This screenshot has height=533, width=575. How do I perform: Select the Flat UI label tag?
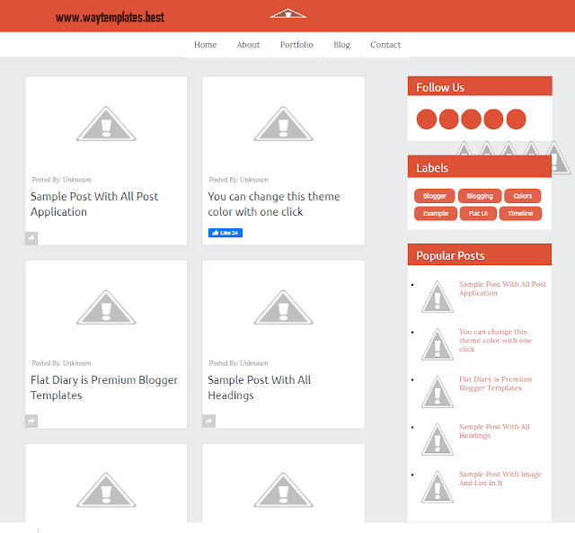[478, 214]
